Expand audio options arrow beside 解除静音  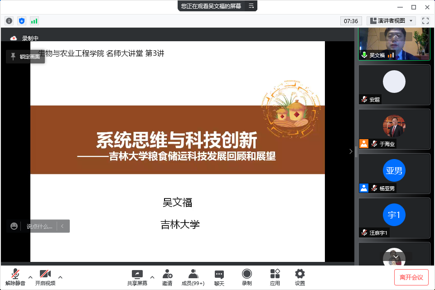[x=30, y=277]
